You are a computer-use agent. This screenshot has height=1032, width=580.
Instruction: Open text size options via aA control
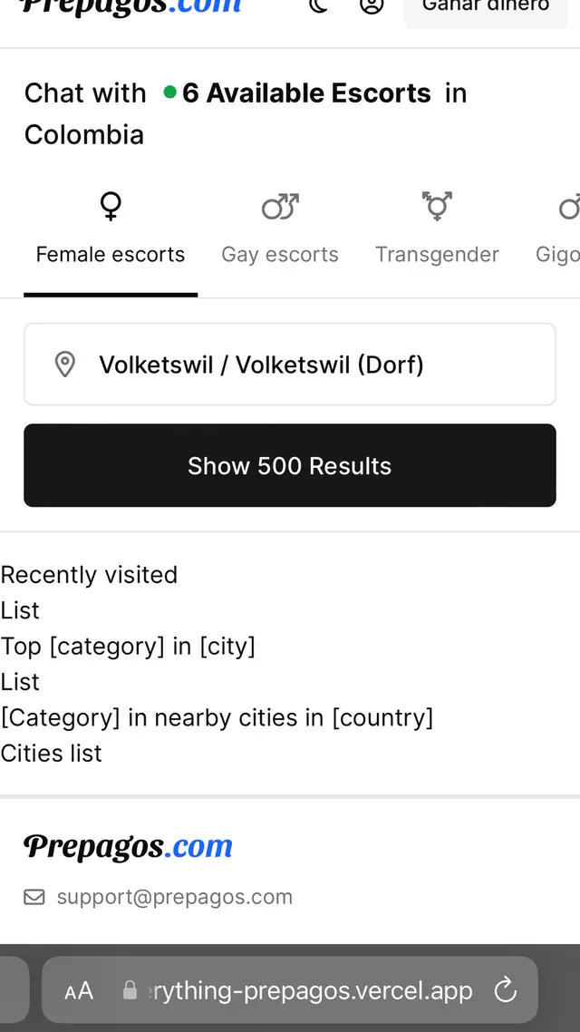(x=78, y=990)
